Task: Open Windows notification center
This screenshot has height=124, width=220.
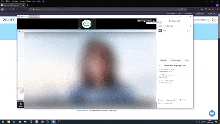Action: pyautogui.click(x=216, y=122)
